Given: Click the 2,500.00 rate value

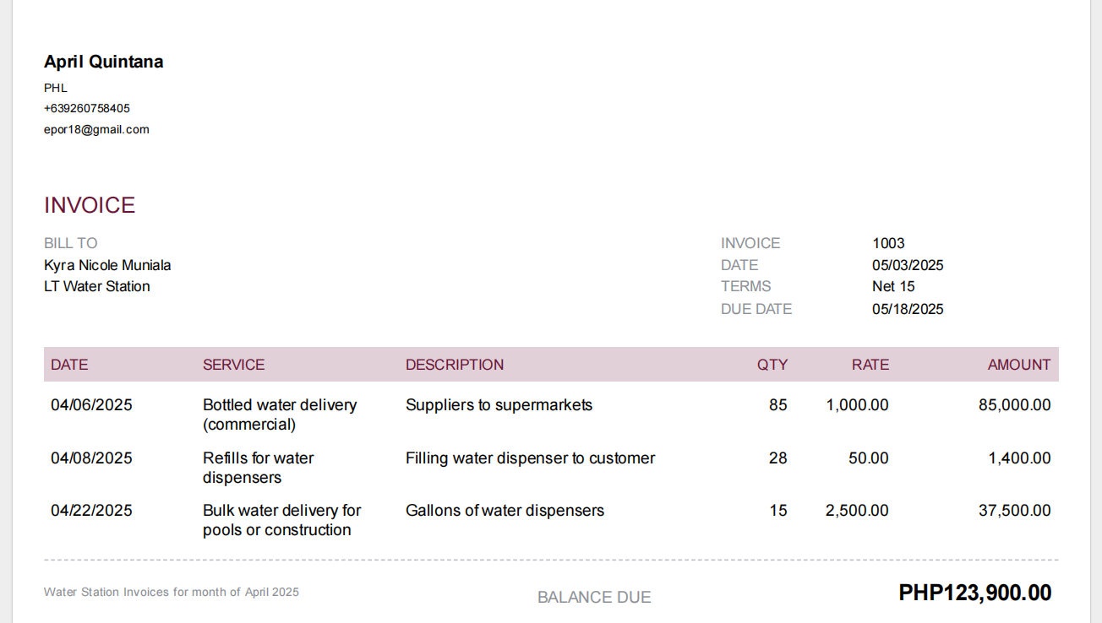Looking at the screenshot, I should tap(858, 511).
